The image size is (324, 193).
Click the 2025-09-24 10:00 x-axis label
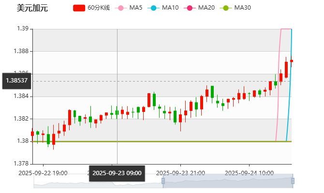point(250,173)
